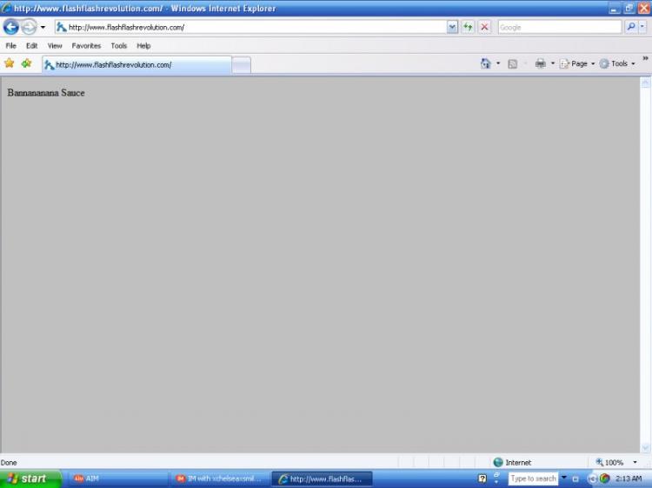Click the Google search magnifier button
This screenshot has height=488, width=652.
(630, 27)
